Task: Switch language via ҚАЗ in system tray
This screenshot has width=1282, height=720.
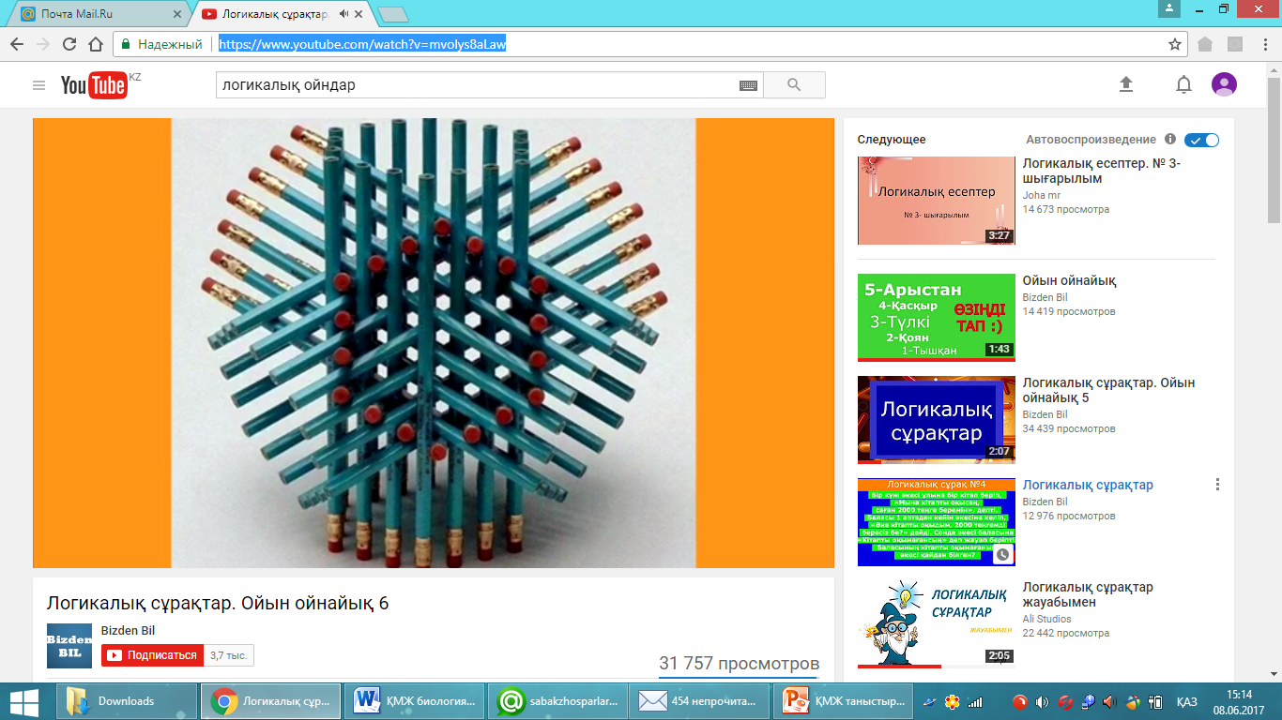Action: pyautogui.click(x=1186, y=701)
